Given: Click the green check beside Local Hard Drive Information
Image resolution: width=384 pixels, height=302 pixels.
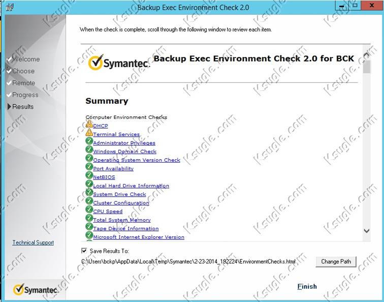Looking at the screenshot, I should point(89,184).
